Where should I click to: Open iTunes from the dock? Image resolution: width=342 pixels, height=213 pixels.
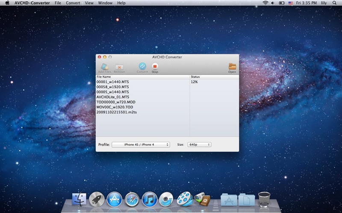pos(150,199)
